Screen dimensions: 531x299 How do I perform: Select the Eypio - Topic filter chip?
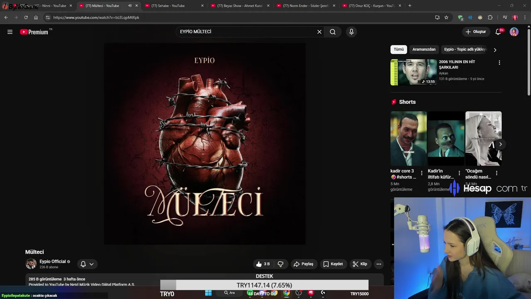pos(465,49)
